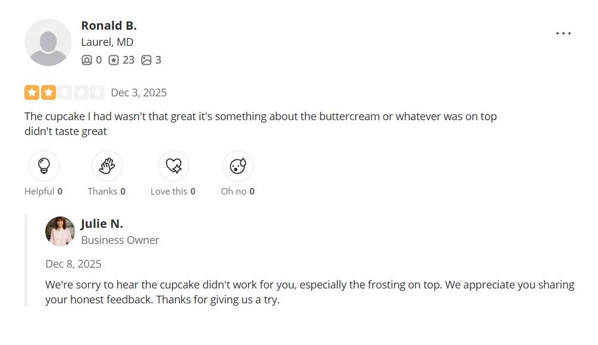The width and height of the screenshot is (598, 345).
Task: Open the three-dot more options menu
Action: pos(563,33)
